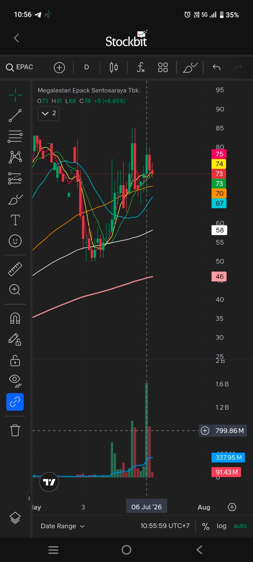Click the pink 75 price label

tap(219, 154)
